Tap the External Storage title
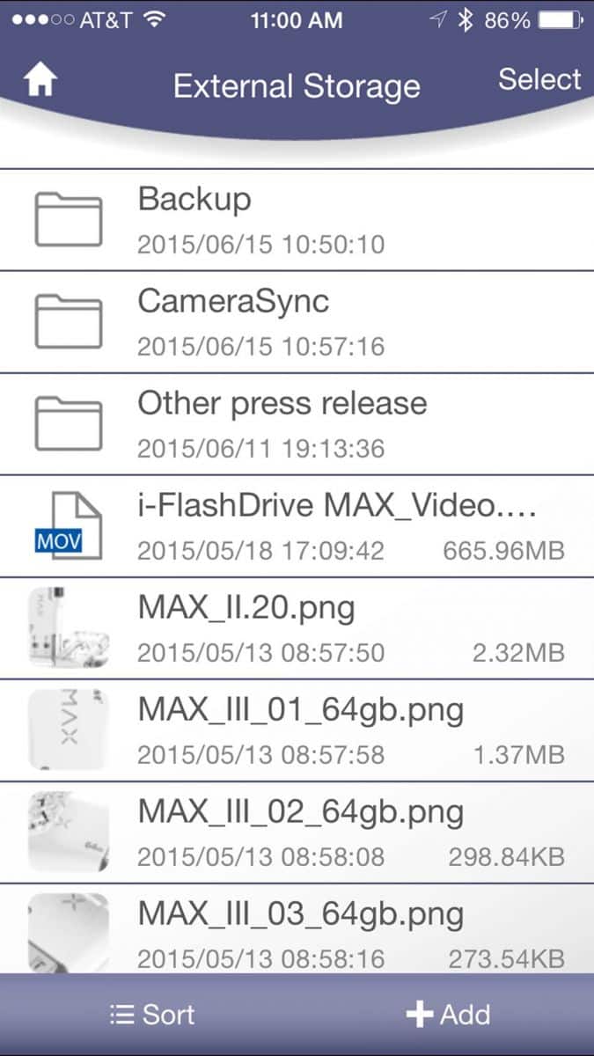The image size is (594, 1056). coord(297,86)
